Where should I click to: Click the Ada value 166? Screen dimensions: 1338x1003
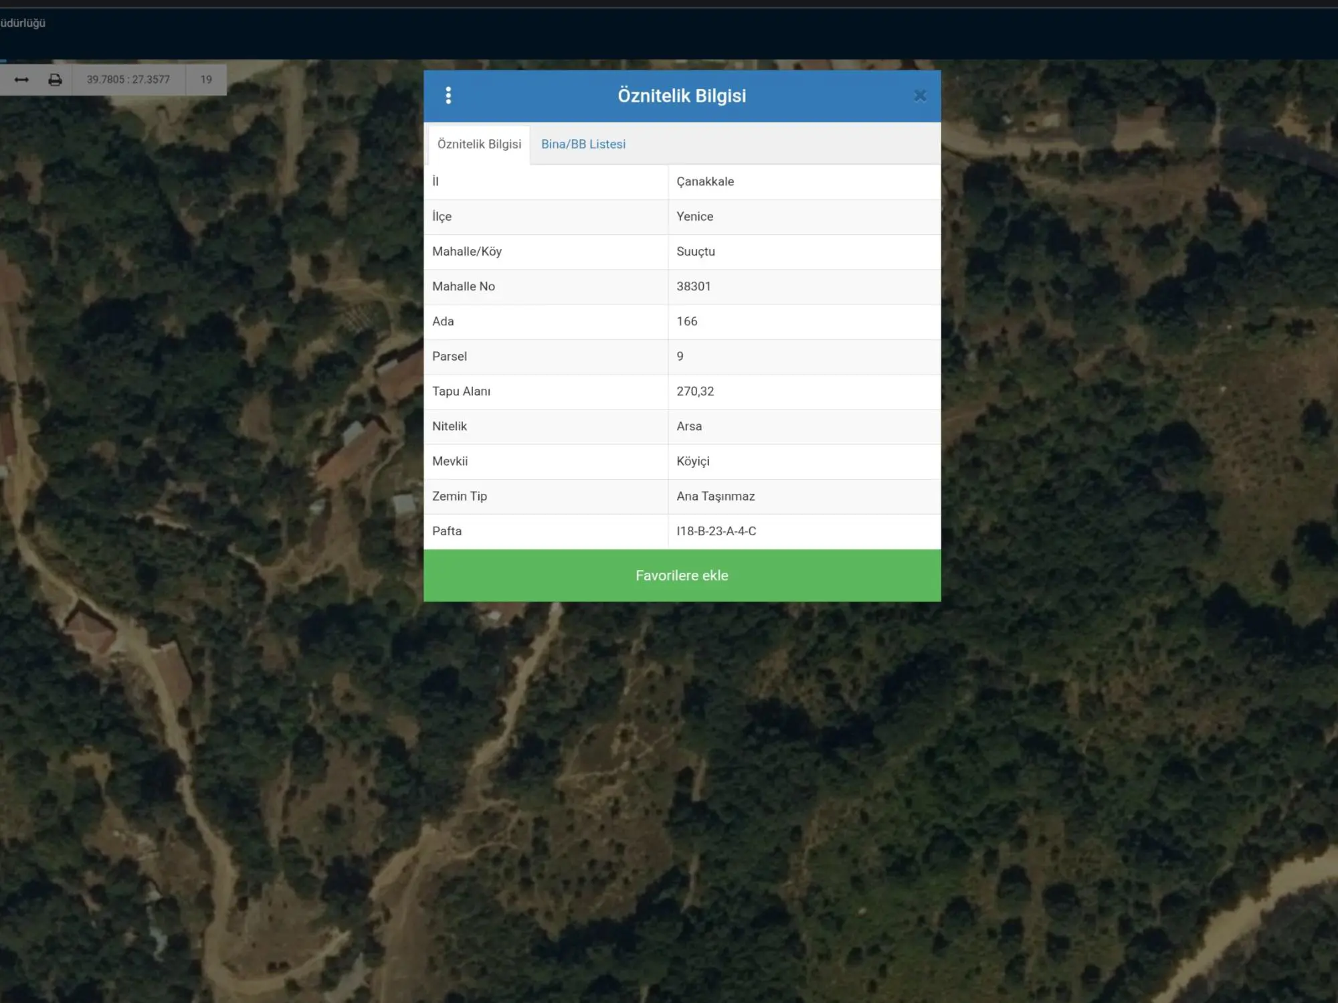click(686, 321)
